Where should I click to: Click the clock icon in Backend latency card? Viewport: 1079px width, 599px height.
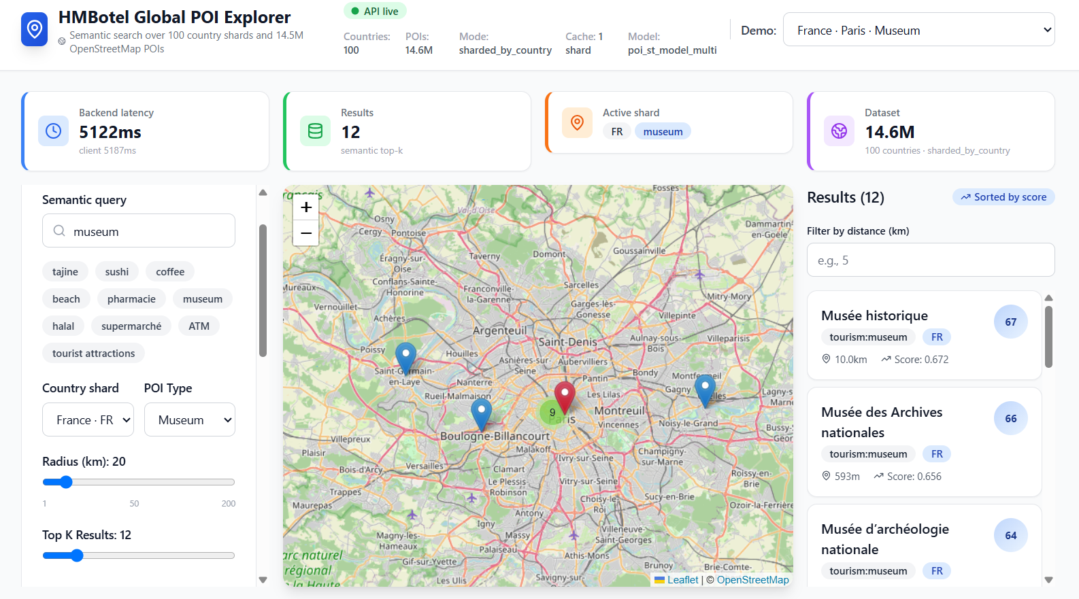coord(53,131)
